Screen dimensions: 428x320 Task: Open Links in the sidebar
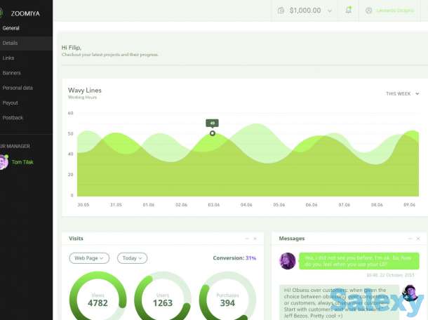point(8,58)
